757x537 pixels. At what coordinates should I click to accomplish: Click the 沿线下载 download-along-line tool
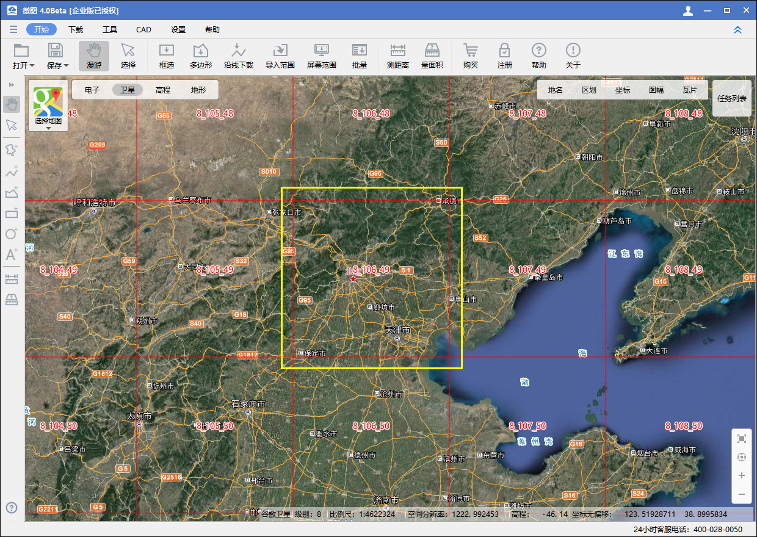(x=238, y=56)
